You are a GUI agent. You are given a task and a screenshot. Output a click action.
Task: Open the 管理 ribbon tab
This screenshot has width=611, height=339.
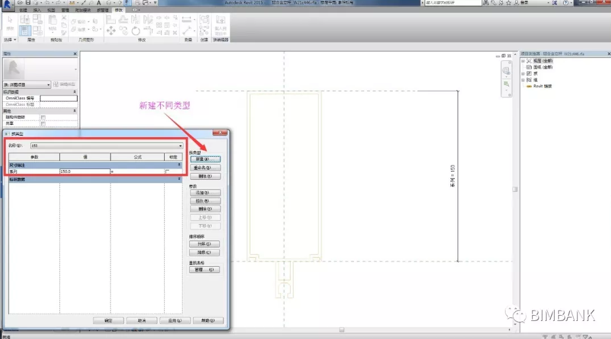pos(65,10)
